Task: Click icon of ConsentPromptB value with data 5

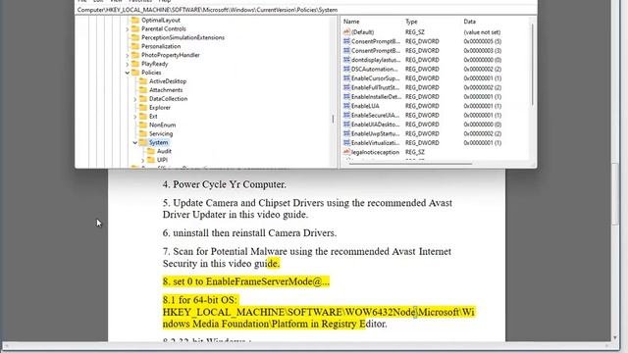Action: click(x=346, y=41)
